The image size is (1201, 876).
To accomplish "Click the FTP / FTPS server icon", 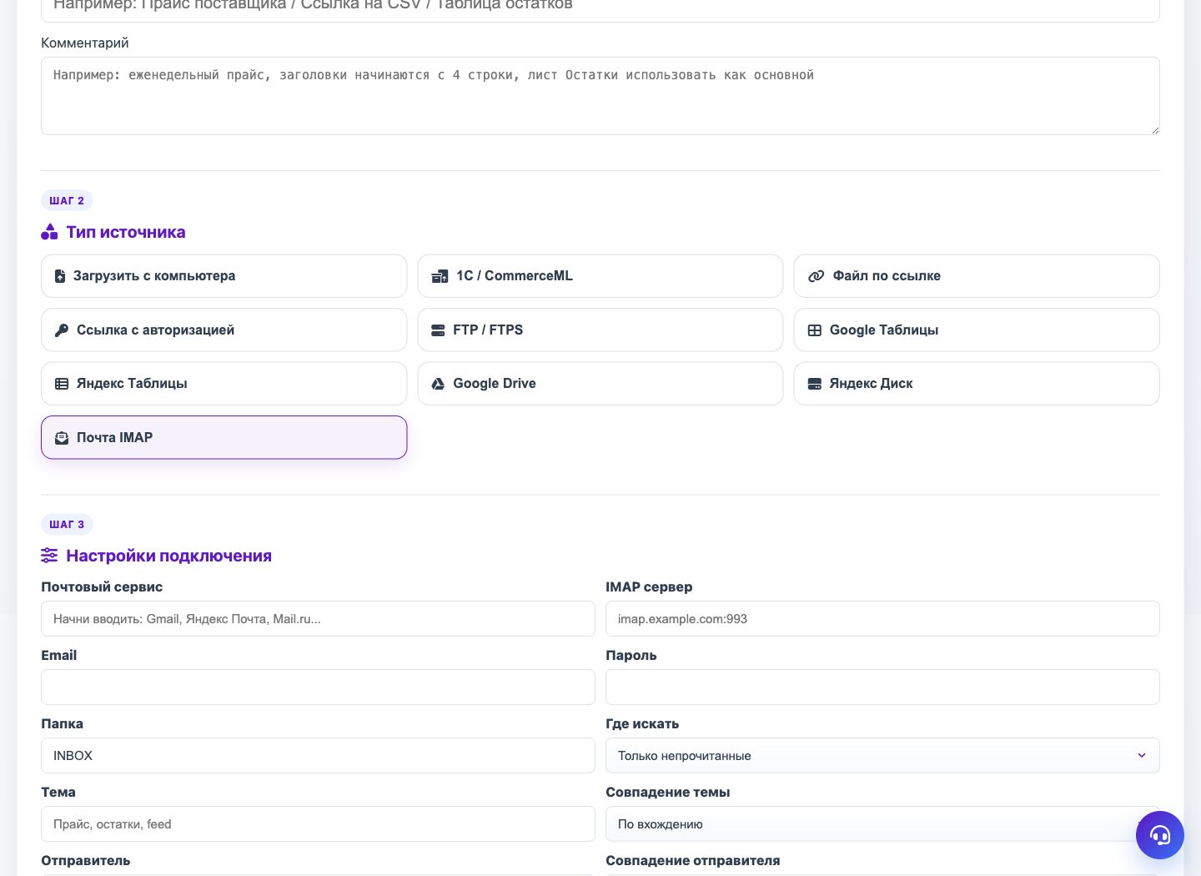I will tap(438, 330).
